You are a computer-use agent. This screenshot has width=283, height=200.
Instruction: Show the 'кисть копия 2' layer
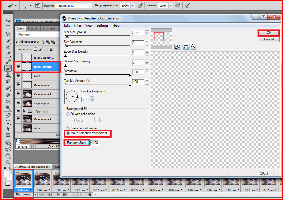click(18, 58)
